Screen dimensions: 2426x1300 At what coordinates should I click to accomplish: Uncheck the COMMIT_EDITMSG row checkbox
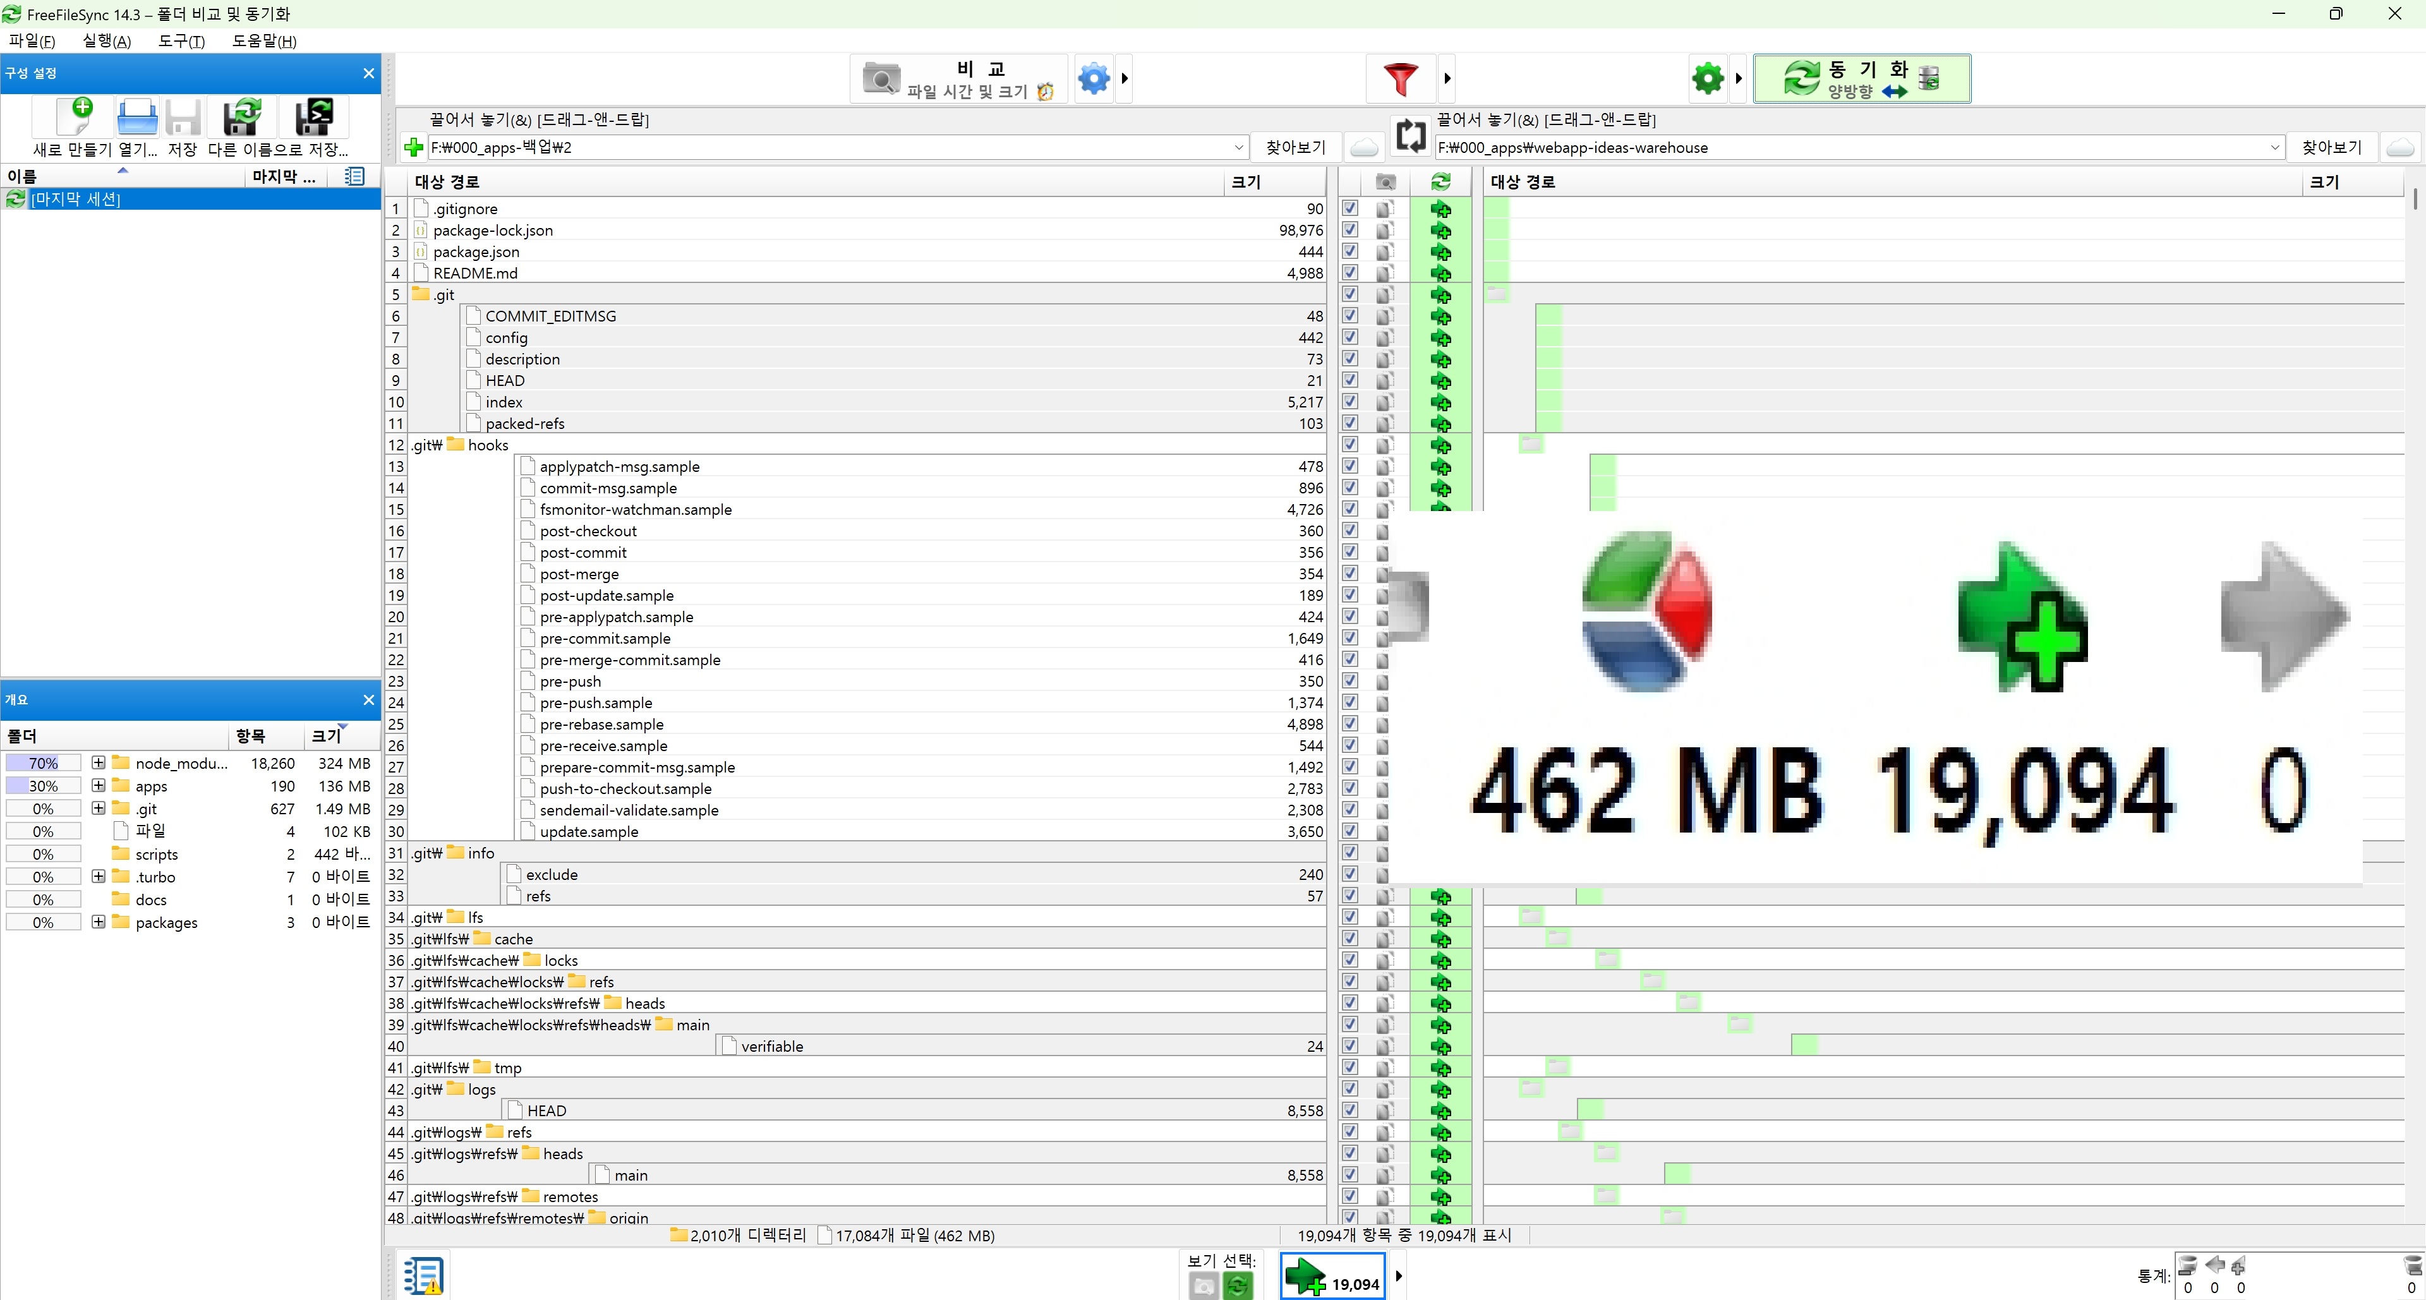1349,316
